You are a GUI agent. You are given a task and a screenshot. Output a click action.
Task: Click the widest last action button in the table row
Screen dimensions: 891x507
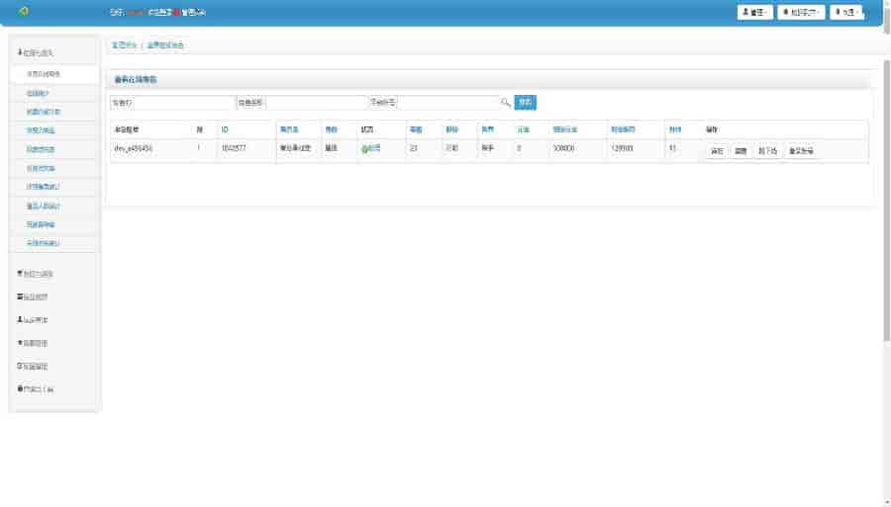tap(801, 151)
